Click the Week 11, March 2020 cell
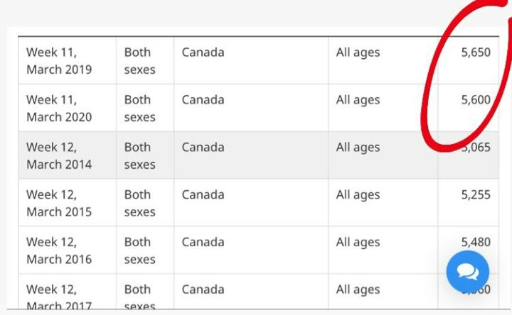This screenshot has width=512, height=315. pos(59,109)
